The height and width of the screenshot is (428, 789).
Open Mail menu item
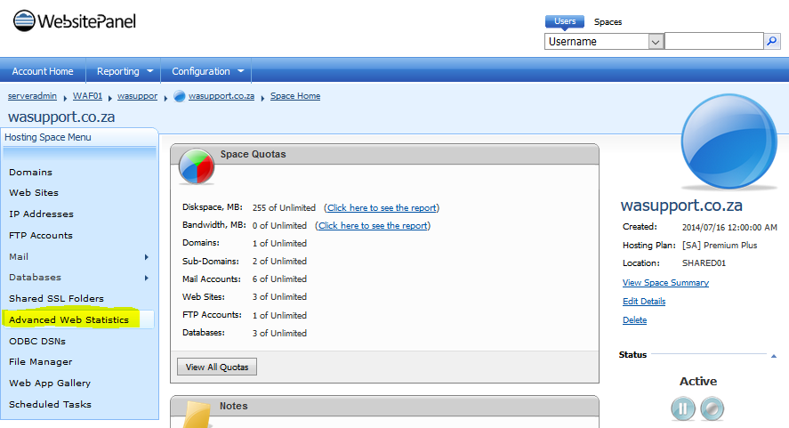click(x=19, y=257)
